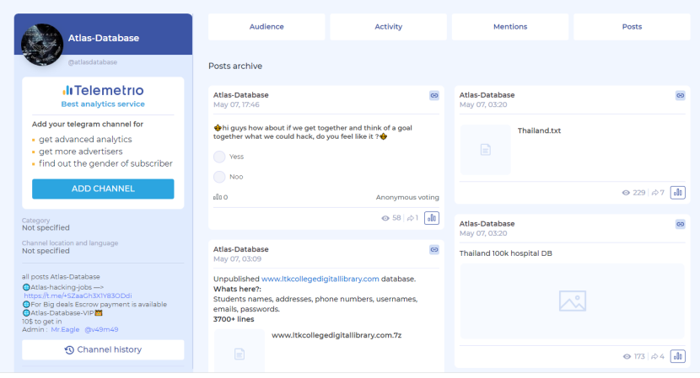Click the eye views icon on poll post

pos(385,218)
